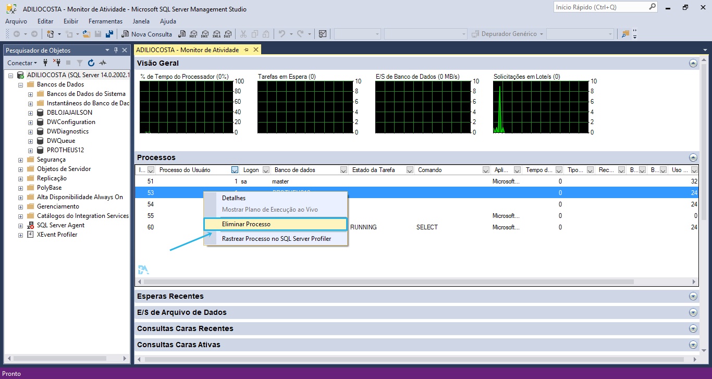Expand the Consultas Caras Ativas section
Viewport: 712px width, 379px height.
(693, 345)
